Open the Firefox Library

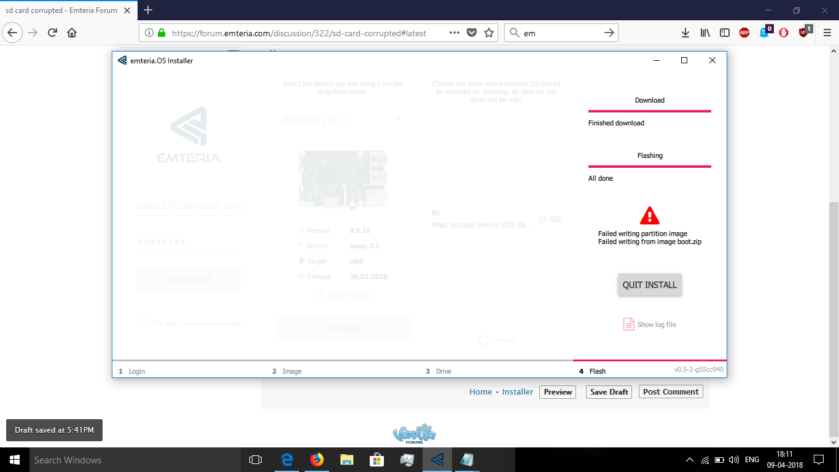(705, 33)
